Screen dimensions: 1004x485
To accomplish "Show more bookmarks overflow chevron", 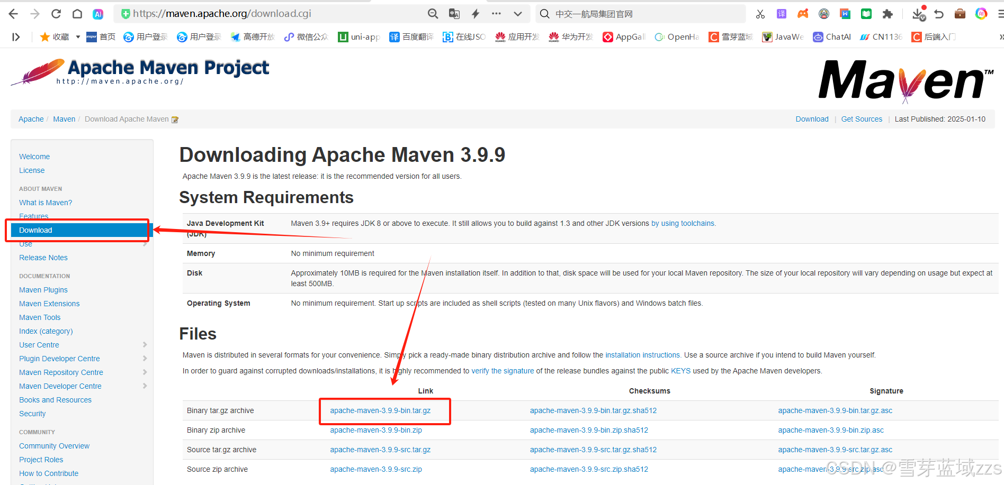I will (1001, 36).
